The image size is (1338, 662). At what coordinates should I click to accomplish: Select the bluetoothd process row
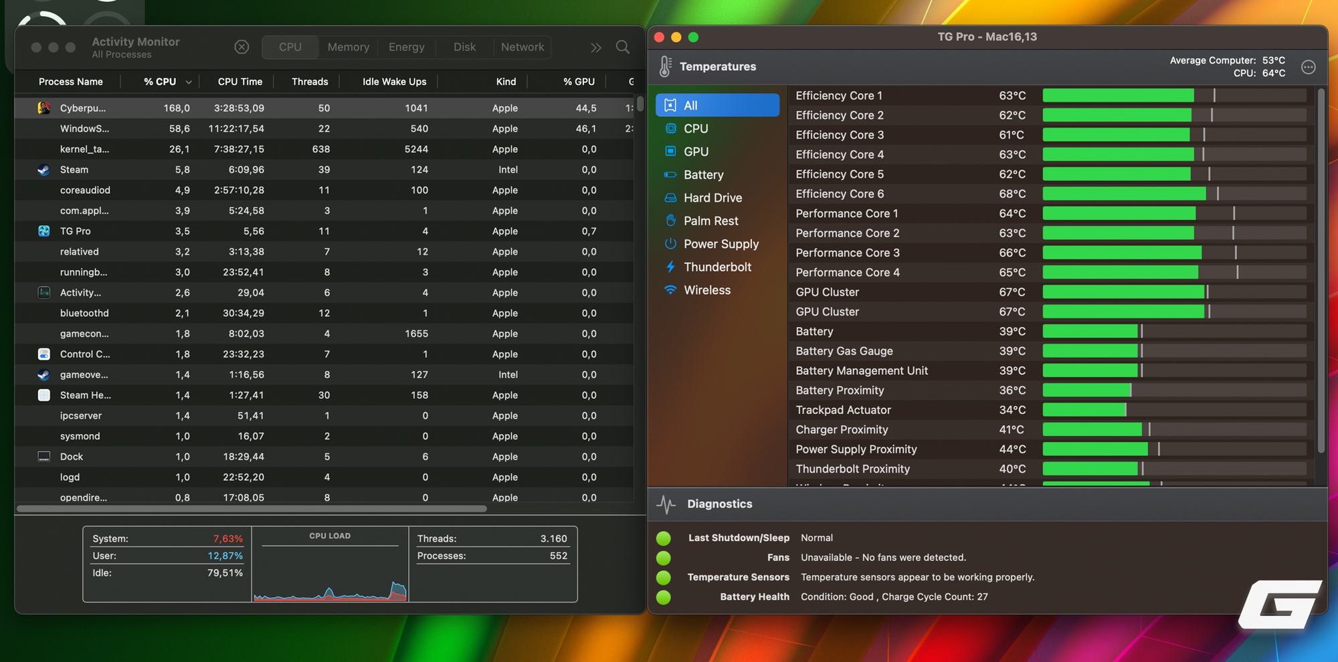pyautogui.click(x=324, y=314)
